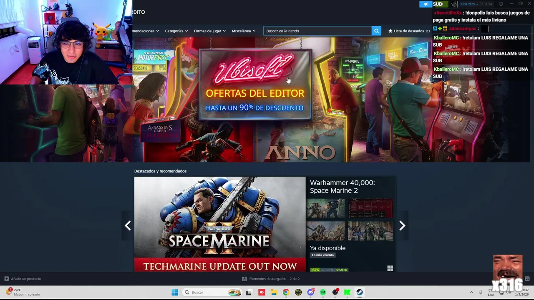Open the red app icon in taskbar
This screenshot has height=300, width=534.
click(262, 292)
